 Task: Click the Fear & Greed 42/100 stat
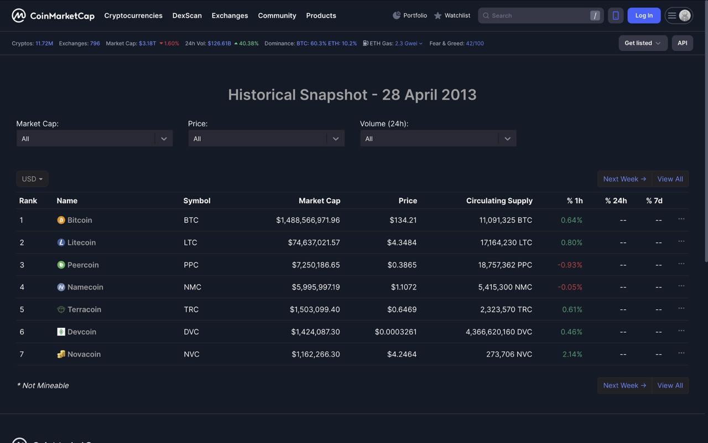coord(456,43)
